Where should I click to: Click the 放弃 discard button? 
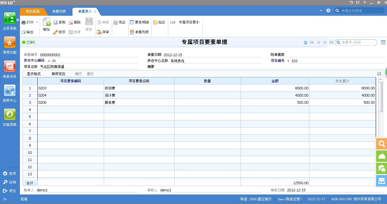pos(75,32)
